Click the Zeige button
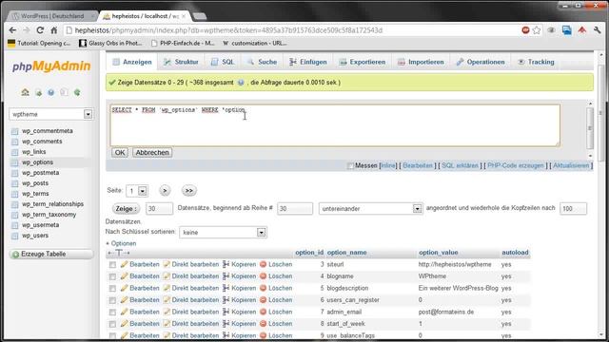The width and height of the screenshot is (609, 342). pos(126,209)
